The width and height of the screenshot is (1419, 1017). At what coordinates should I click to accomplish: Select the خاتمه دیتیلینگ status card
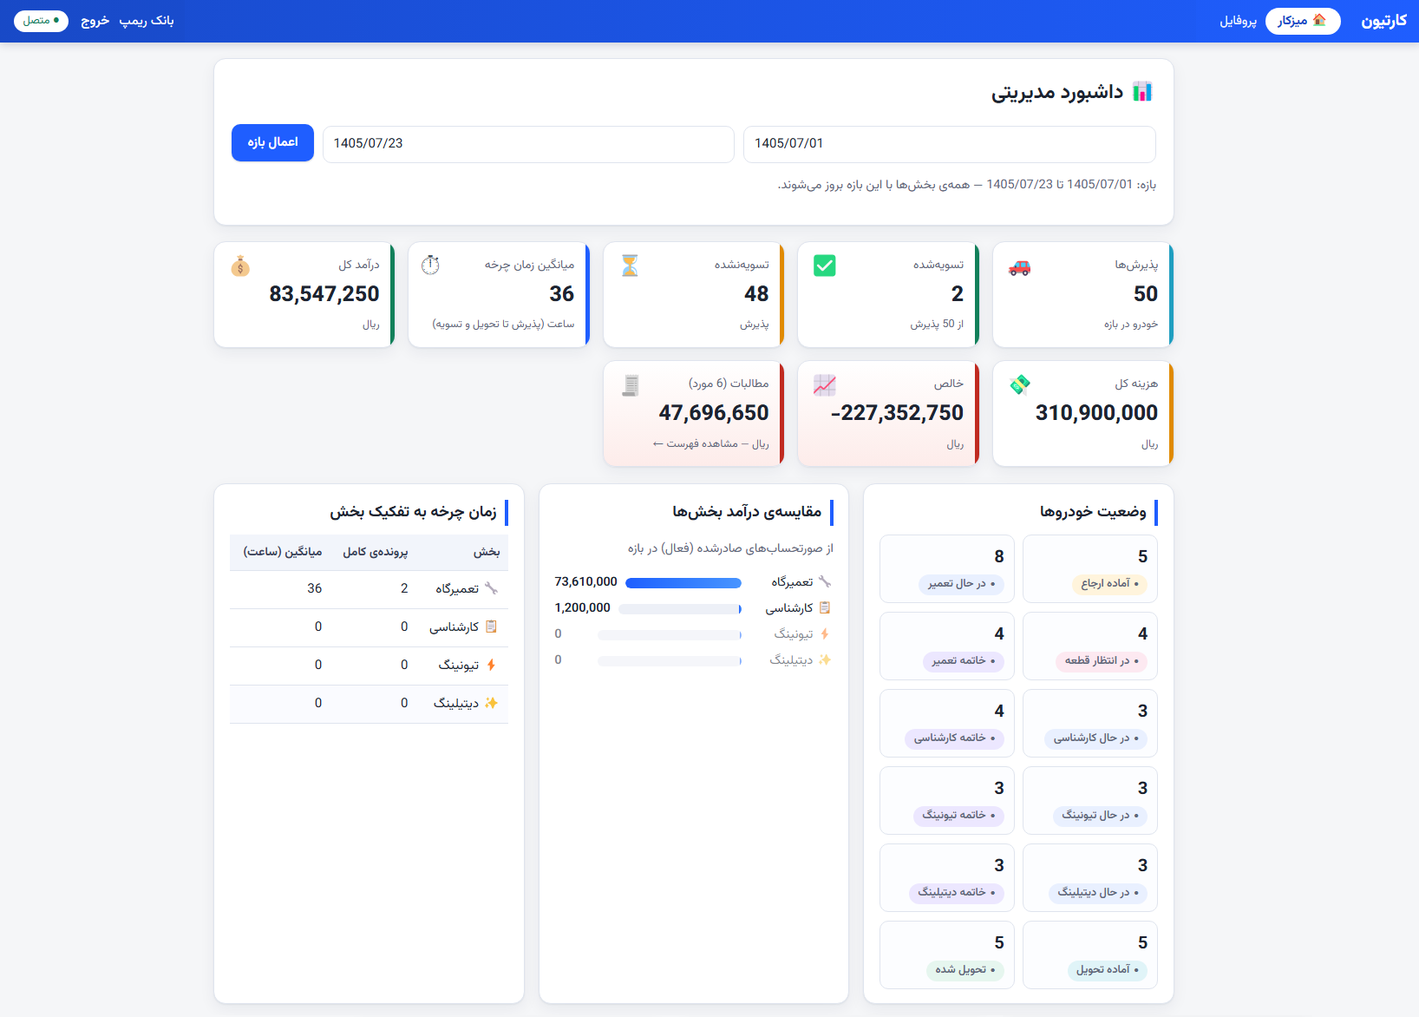coord(947,878)
